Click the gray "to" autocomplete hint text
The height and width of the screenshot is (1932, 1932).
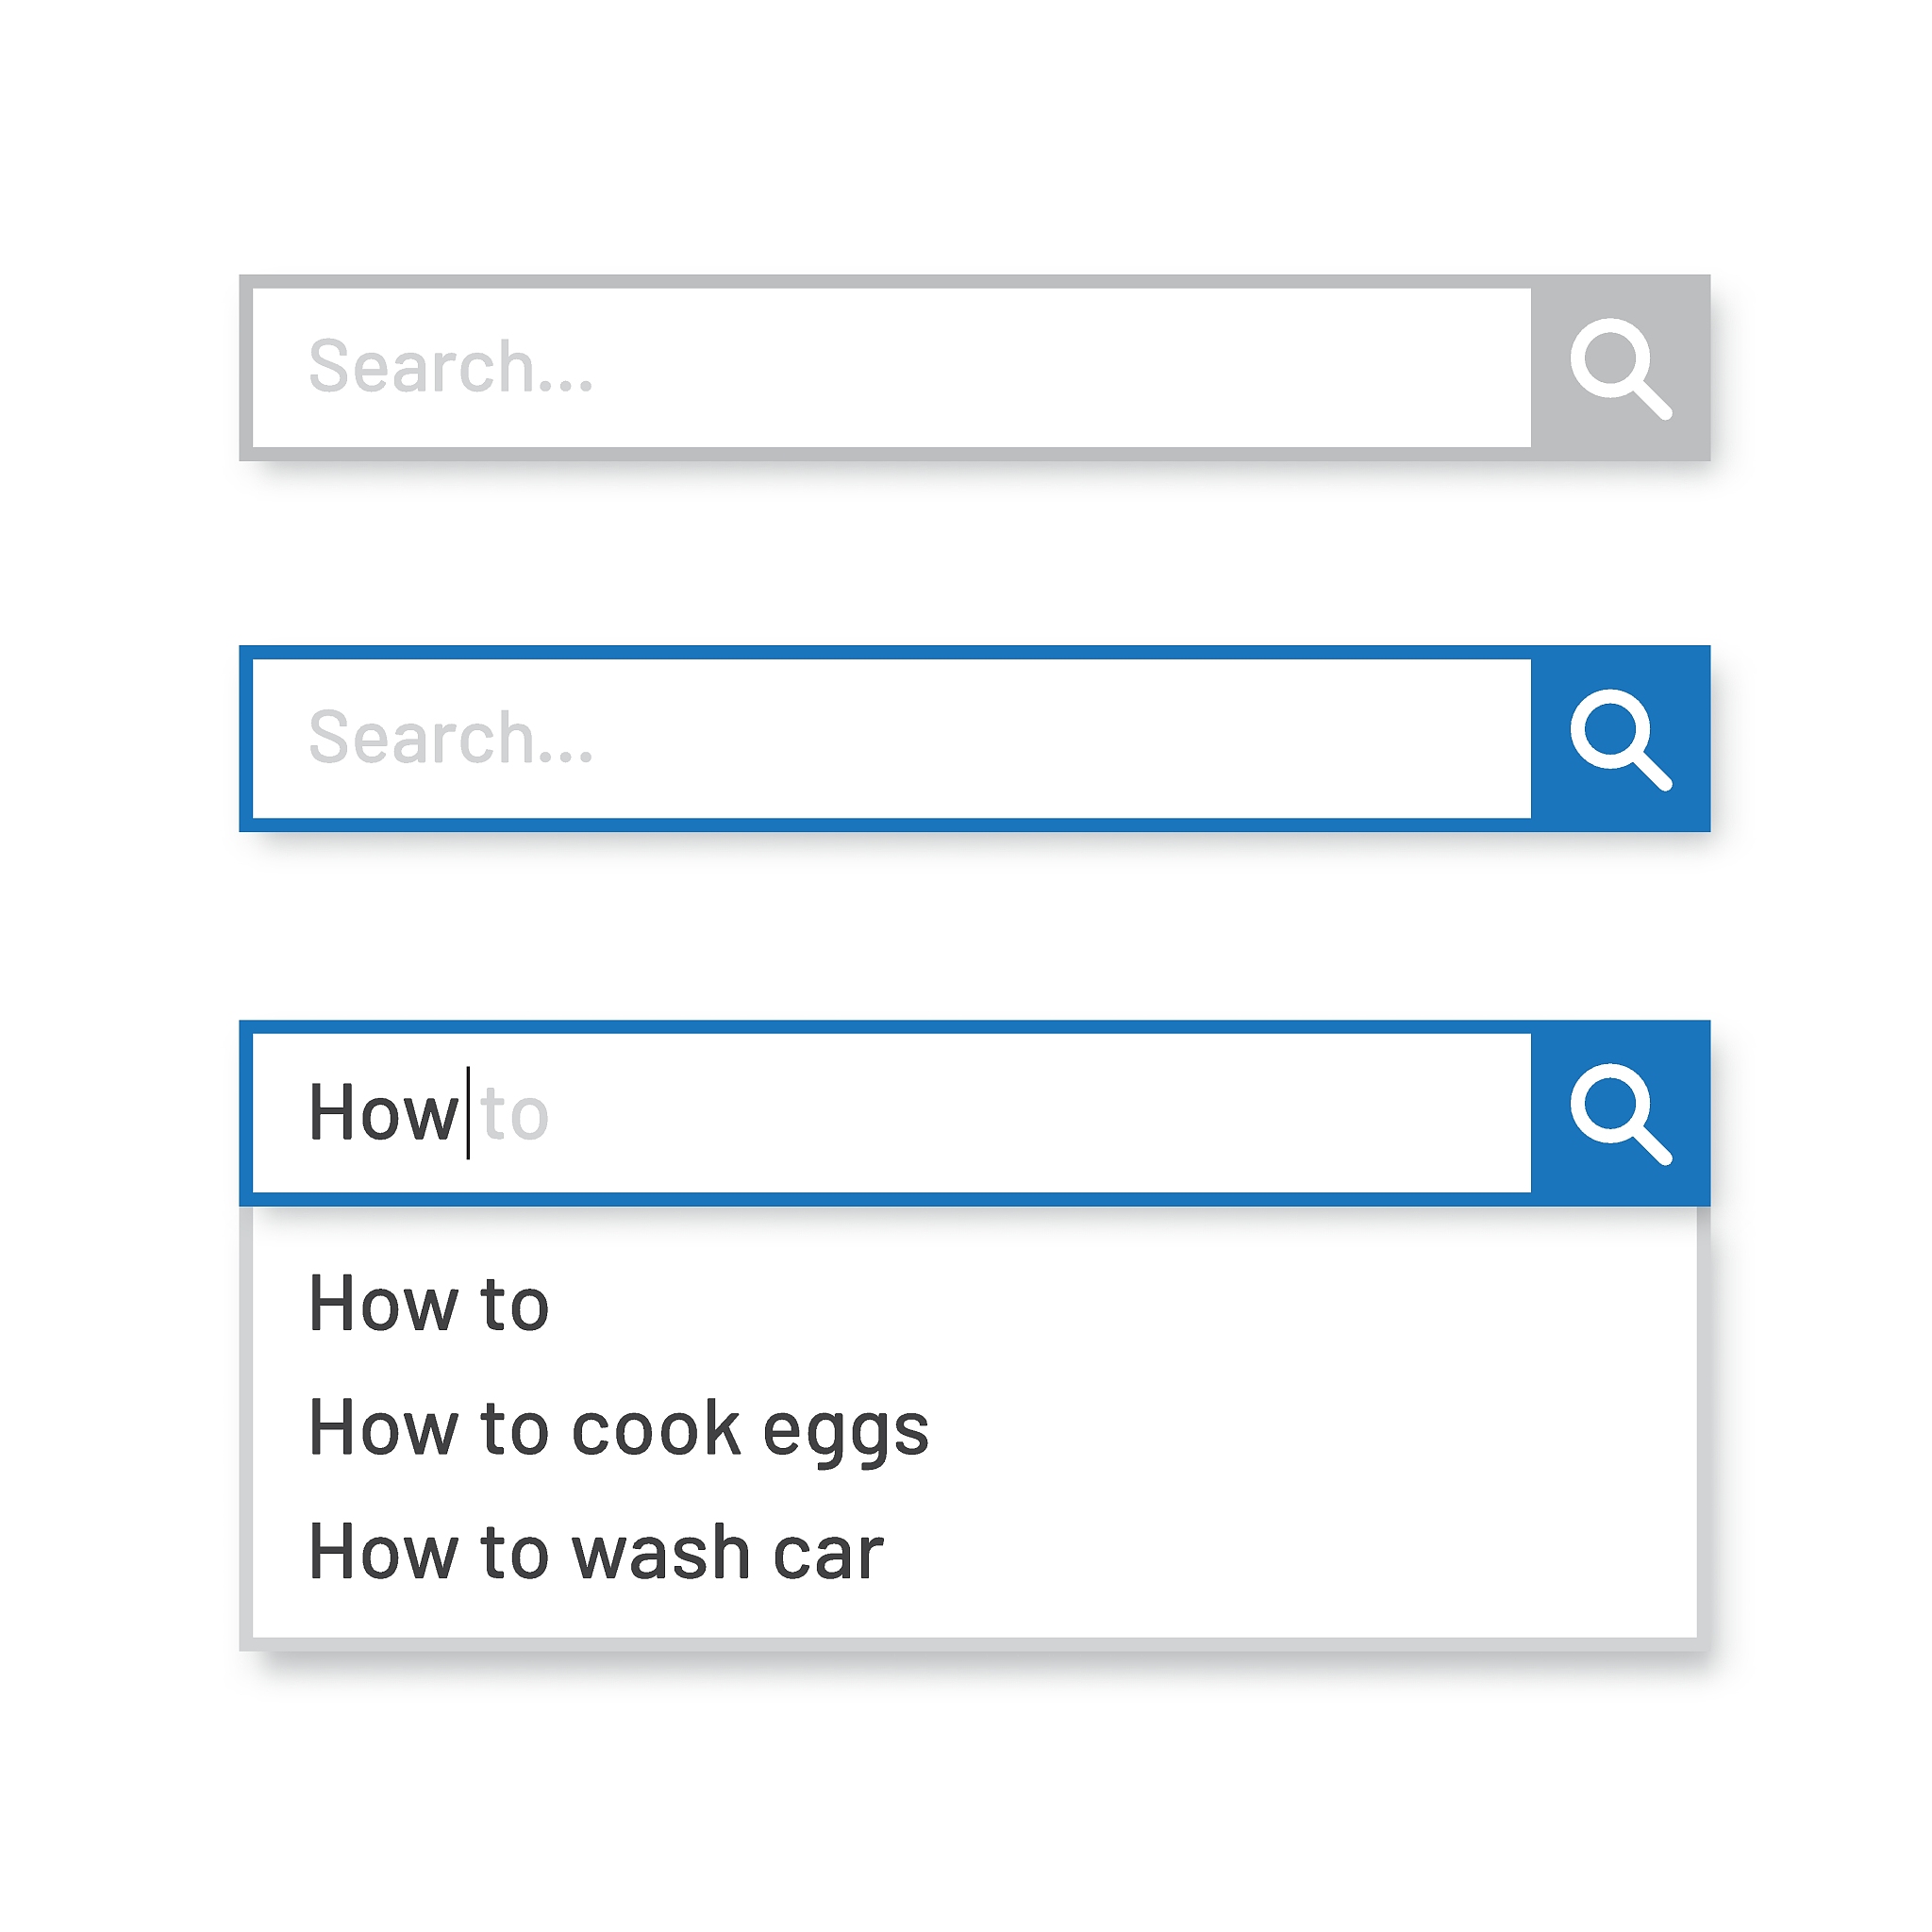click(x=515, y=1114)
